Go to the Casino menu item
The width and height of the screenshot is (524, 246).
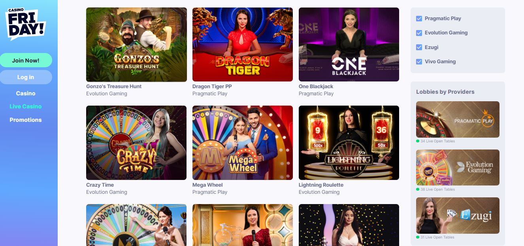pyautogui.click(x=26, y=93)
